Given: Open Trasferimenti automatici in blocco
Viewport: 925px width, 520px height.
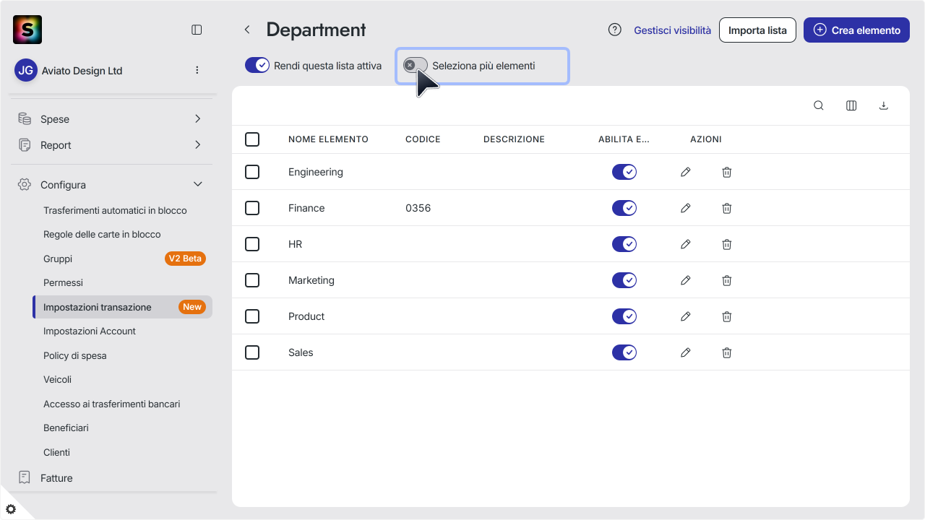Looking at the screenshot, I should click(x=115, y=211).
